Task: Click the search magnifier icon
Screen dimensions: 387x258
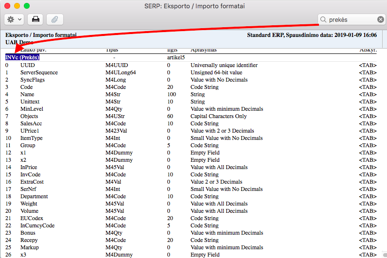Action: (x=323, y=19)
